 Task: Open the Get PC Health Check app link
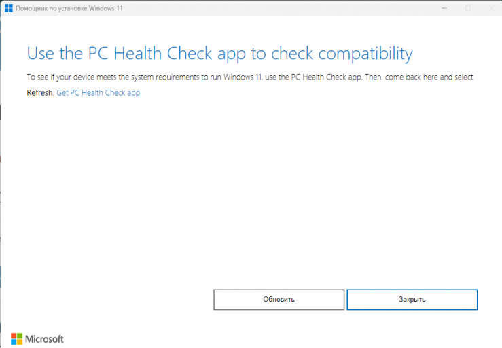tap(98, 93)
